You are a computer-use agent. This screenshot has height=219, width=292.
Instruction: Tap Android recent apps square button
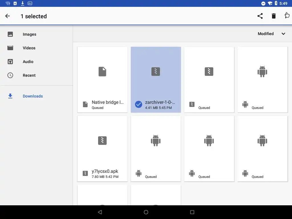[192, 212]
